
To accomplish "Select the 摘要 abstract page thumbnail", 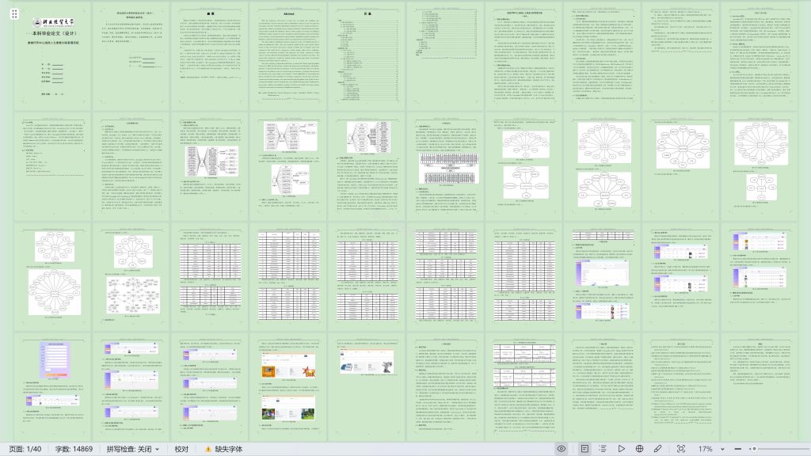I will coord(211,57).
